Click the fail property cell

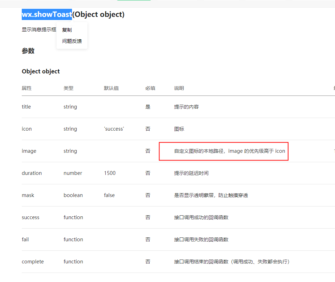click(25, 240)
